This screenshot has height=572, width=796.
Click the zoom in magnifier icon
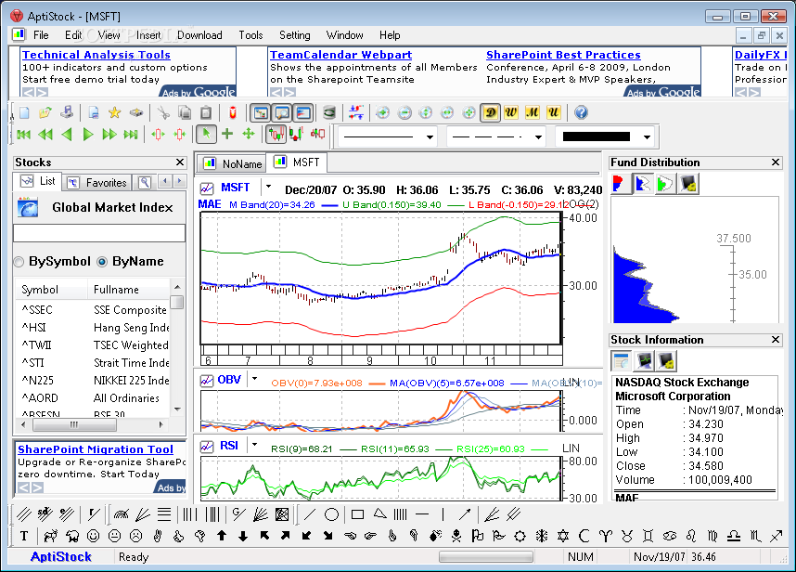click(x=382, y=112)
